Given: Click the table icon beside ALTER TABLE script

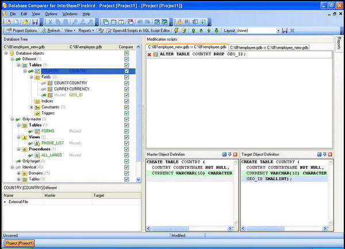Looking at the screenshot, I should coord(156,55).
